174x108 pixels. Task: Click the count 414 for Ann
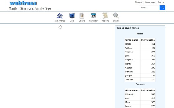[153, 98]
